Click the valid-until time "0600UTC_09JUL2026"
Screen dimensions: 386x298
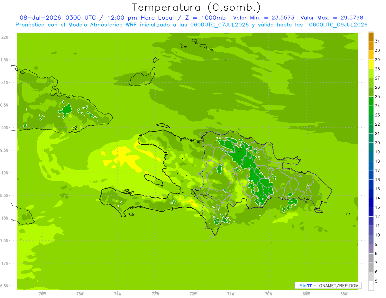338,25
